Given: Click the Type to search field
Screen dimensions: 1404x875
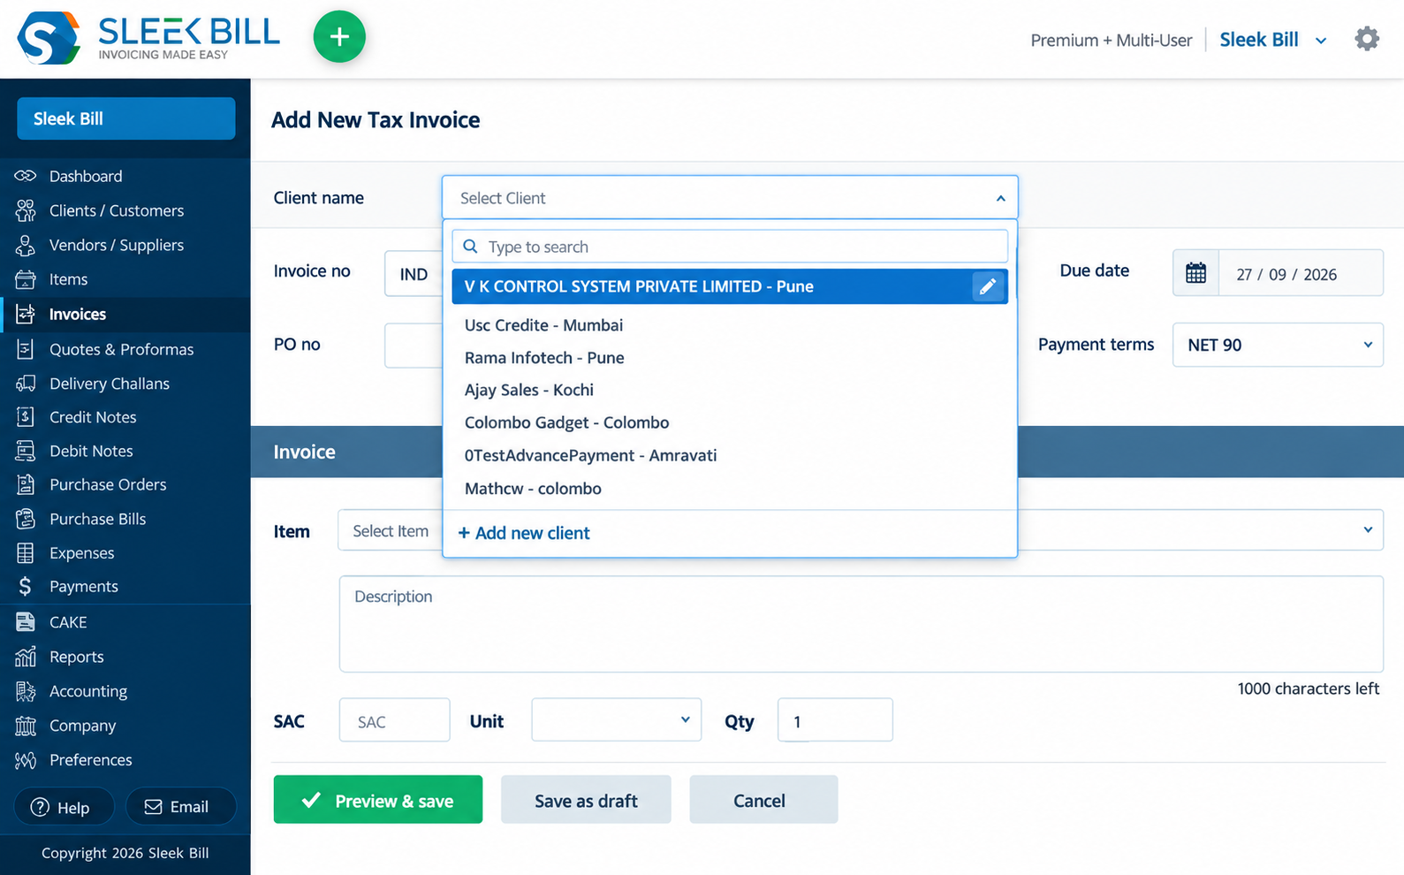Looking at the screenshot, I should tap(730, 247).
